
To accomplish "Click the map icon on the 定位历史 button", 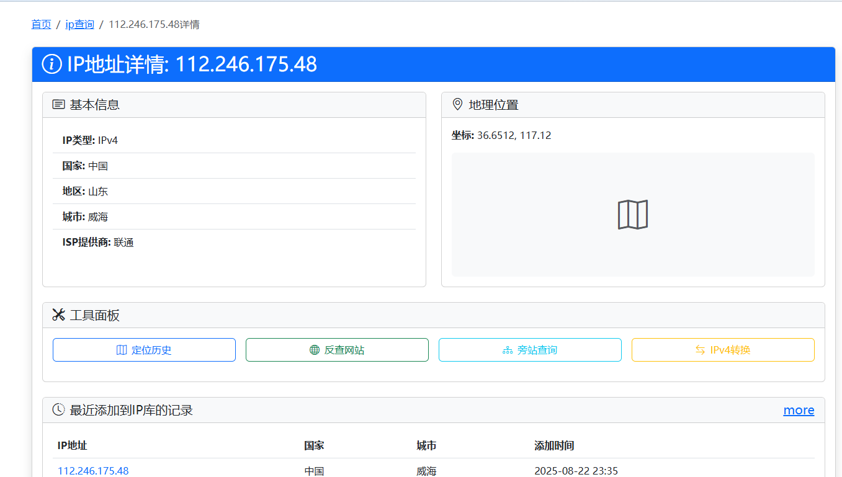I will (120, 349).
